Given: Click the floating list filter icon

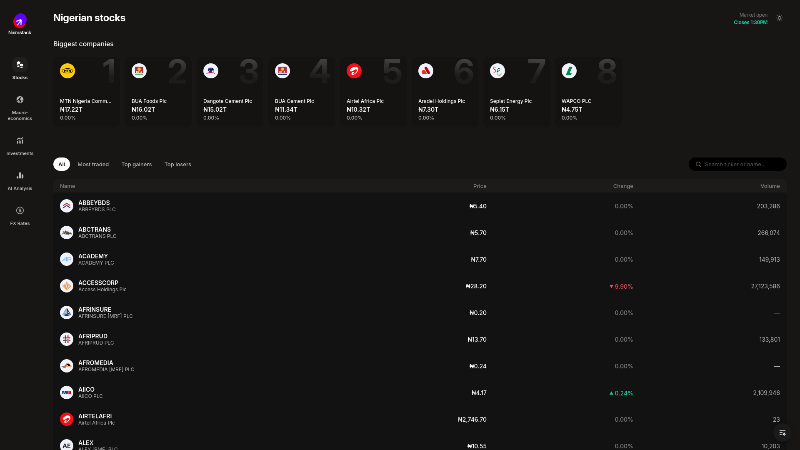Looking at the screenshot, I should point(782,432).
